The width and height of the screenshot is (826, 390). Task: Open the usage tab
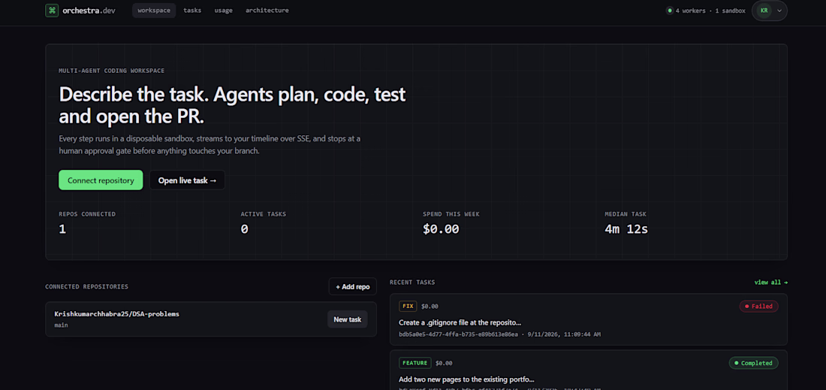(x=223, y=11)
